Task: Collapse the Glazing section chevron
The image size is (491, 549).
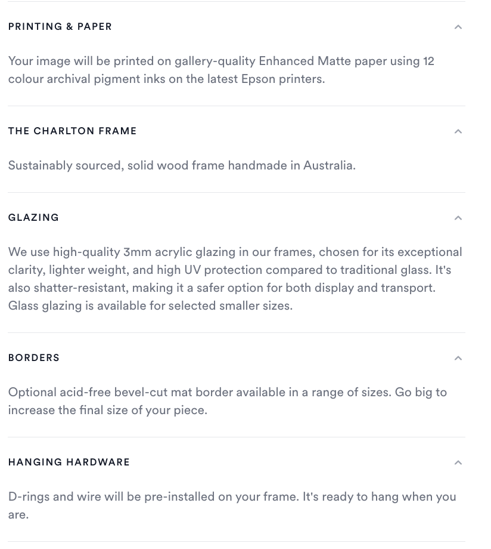Action: pos(458,218)
